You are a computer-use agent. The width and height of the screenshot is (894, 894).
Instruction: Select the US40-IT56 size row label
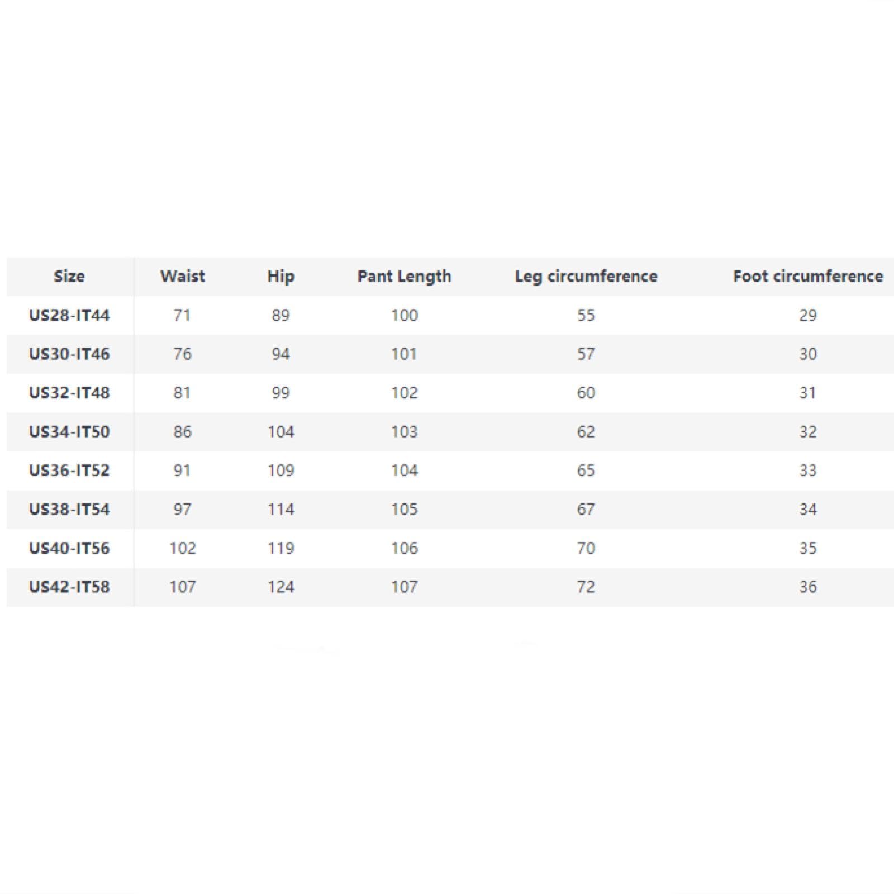(69, 548)
